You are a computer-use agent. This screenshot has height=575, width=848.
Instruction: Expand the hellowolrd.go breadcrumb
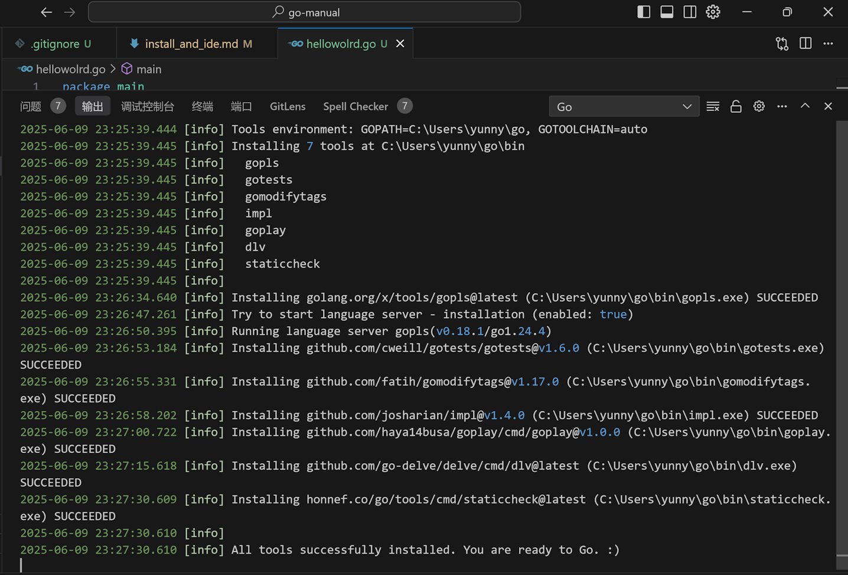[69, 69]
